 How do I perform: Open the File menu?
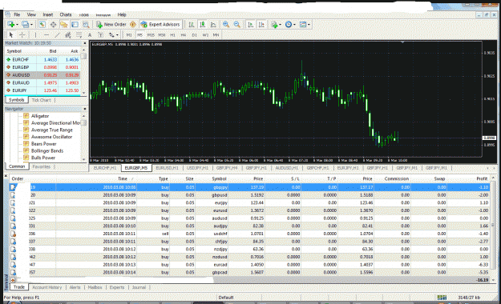pyautogui.click(x=17, y=14)
